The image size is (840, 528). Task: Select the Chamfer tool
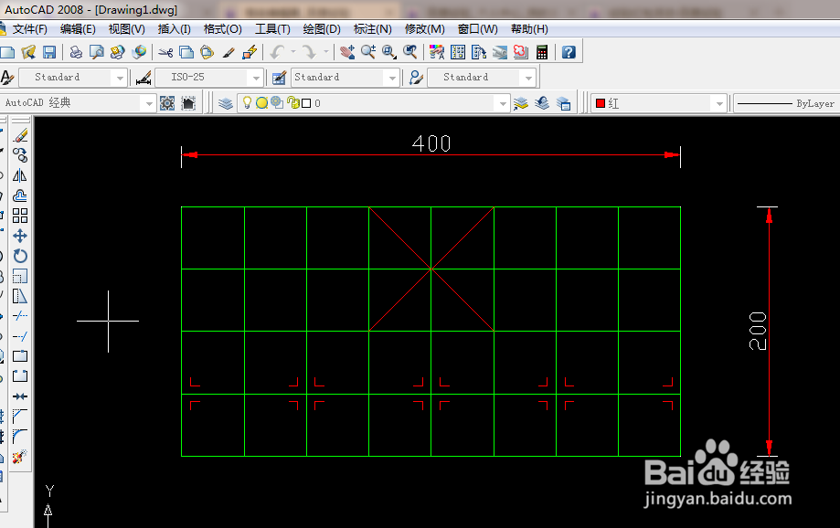click(20, 416)
